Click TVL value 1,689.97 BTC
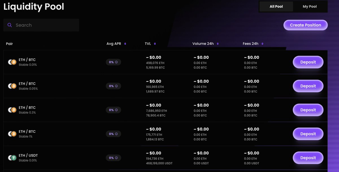339x172 pixels. click(155, 92)
